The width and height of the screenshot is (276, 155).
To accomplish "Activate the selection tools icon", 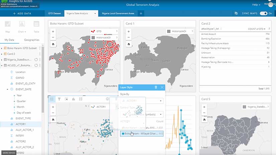I will pos(66,99).
